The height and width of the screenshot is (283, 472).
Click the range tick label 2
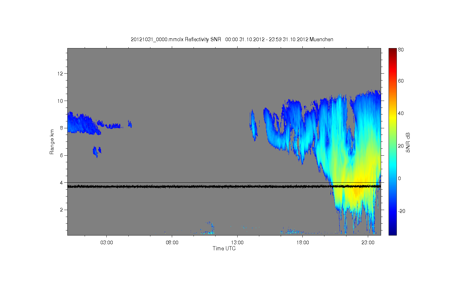(x=62, y=210)
